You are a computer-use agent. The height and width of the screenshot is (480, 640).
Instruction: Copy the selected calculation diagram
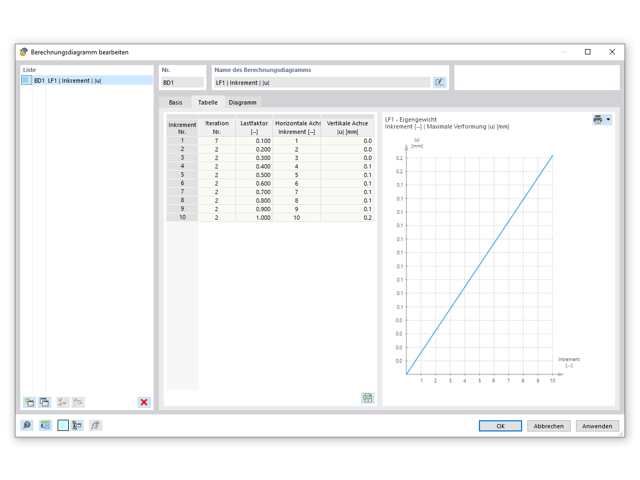pyautogui.click(x=45, y=402)
